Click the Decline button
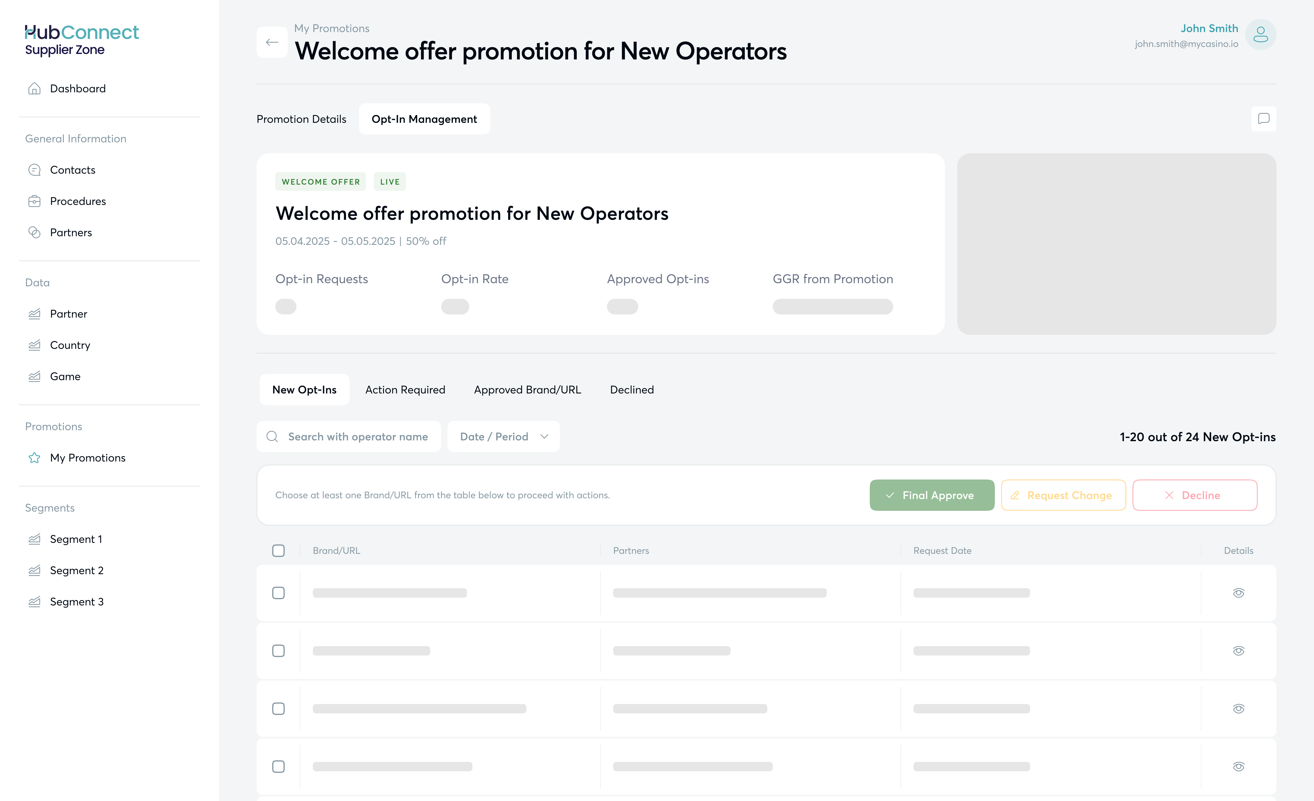The height and width of the screenshot is (801, 1314). 1195,495
